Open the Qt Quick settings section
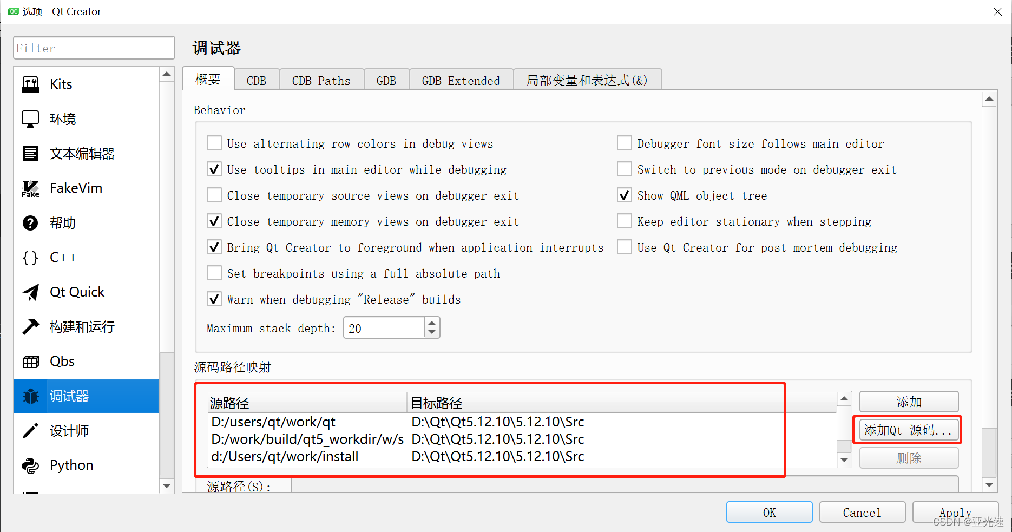This screenshot has height=532, width=1012. click(76, 292)
